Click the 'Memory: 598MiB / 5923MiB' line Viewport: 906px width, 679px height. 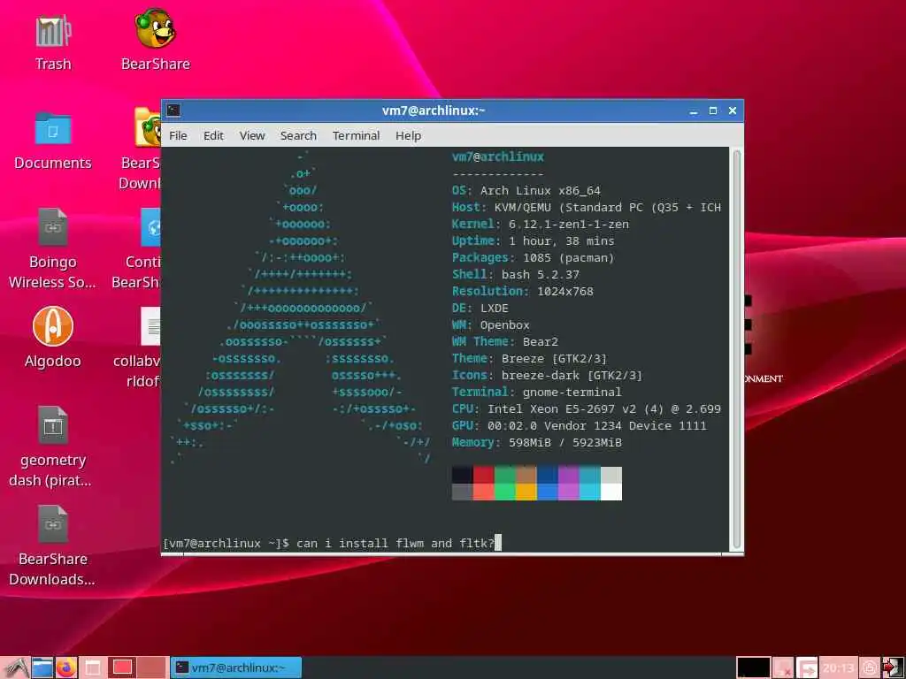coord(537,442)
